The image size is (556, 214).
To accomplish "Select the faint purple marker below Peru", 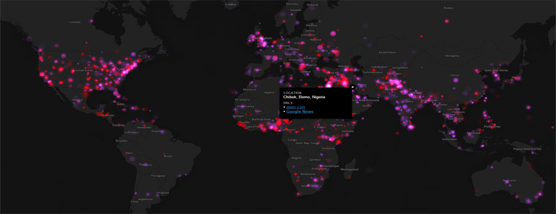I will click(x=132, y=159).
